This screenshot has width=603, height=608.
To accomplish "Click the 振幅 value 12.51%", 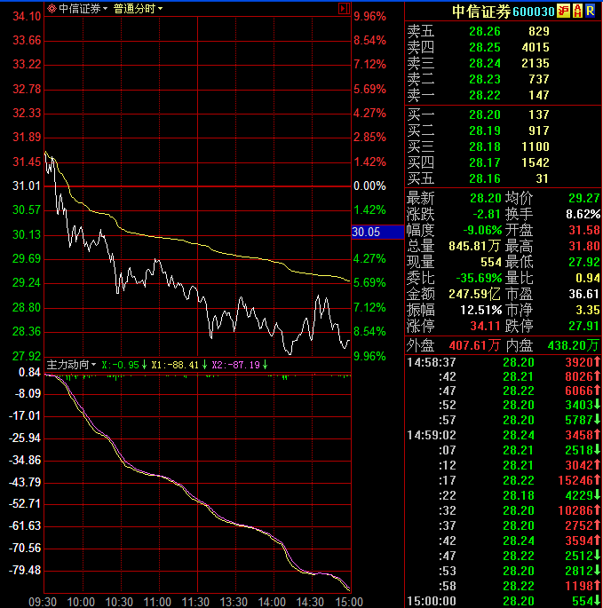I will [x=480, y=310].
